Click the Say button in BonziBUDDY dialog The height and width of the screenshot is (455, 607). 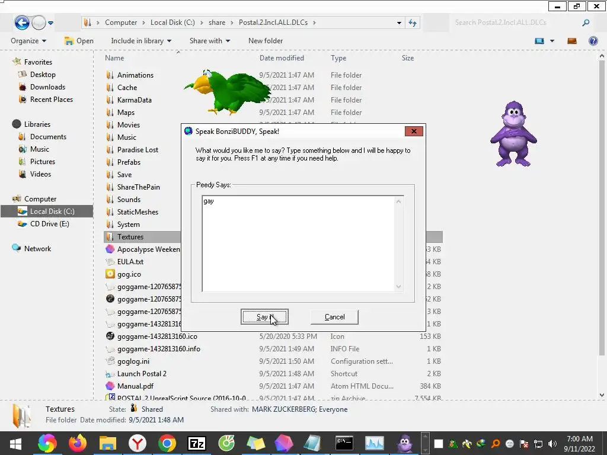pyautogui.click(x=264, y=317)
